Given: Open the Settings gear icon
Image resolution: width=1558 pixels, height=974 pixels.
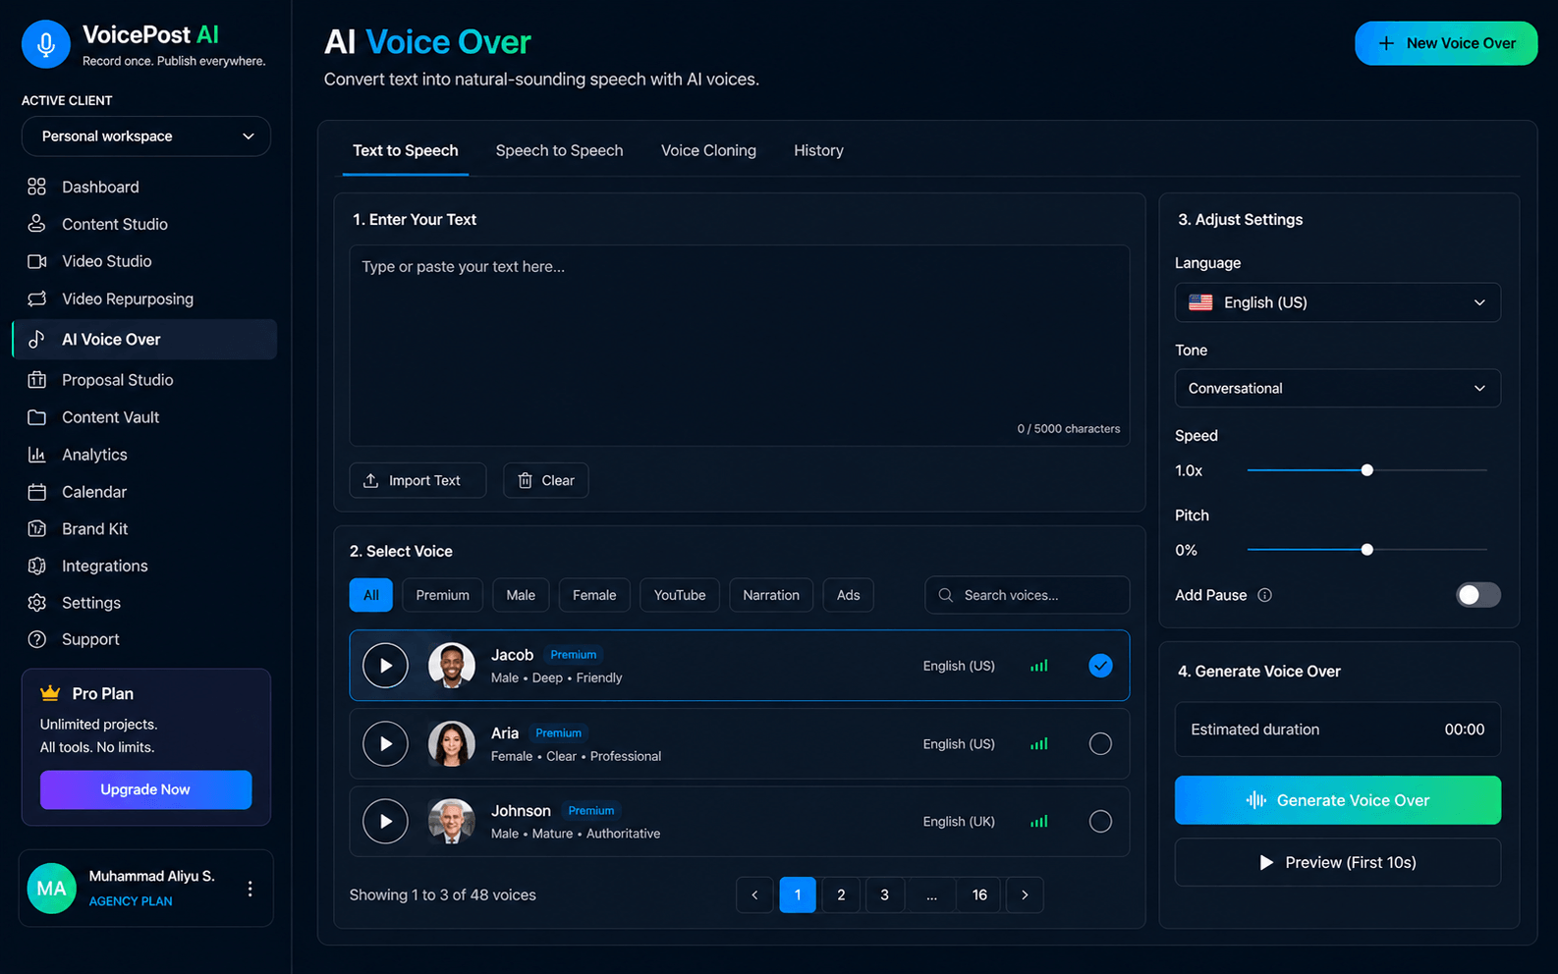Looking at the screenshot, I should pos(36,603).
